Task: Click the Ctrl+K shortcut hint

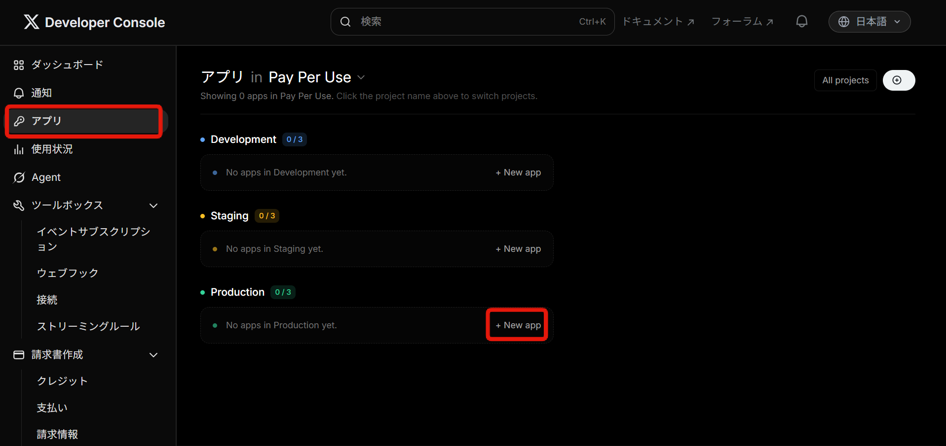Action: pos(592,22)
